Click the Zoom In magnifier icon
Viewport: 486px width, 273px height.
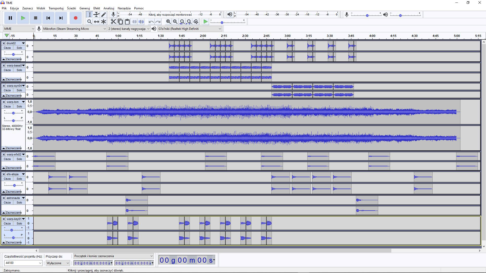click(168, 22)
